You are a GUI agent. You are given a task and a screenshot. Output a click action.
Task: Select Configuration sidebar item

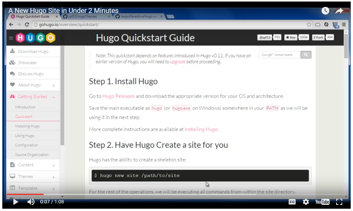pyautogui.click(x=26, y=145)
